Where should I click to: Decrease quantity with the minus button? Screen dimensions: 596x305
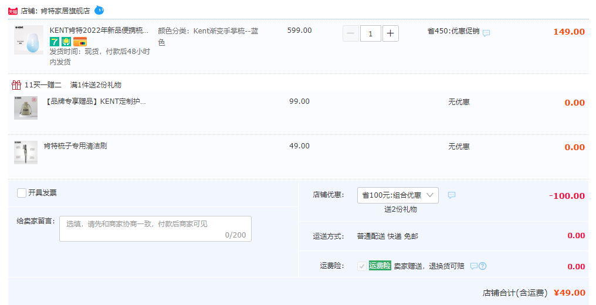350,33
